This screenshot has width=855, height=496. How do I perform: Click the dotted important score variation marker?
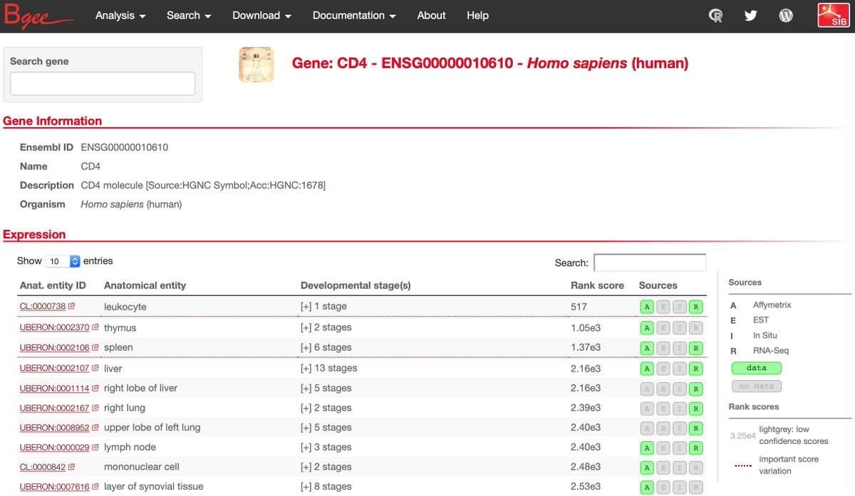(x=743, y=465)
